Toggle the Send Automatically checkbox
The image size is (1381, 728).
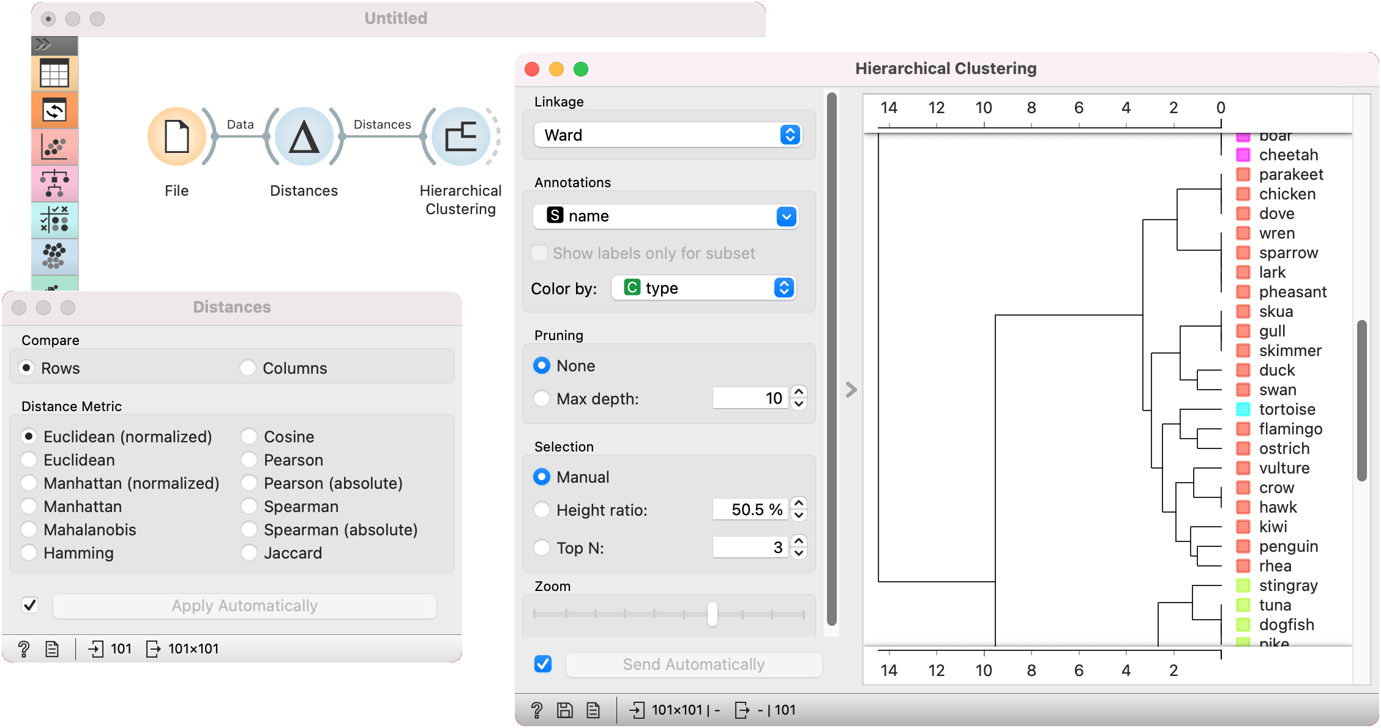[543, 664]
